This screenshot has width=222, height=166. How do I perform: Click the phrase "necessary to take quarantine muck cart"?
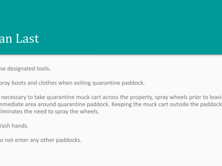tap(51, 97)
